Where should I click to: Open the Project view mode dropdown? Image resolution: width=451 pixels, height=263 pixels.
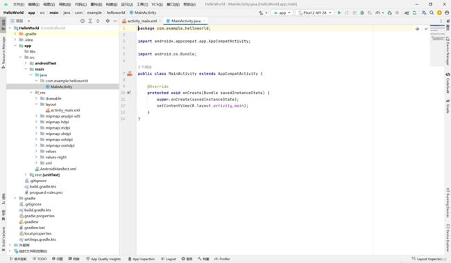click(20, 21)
